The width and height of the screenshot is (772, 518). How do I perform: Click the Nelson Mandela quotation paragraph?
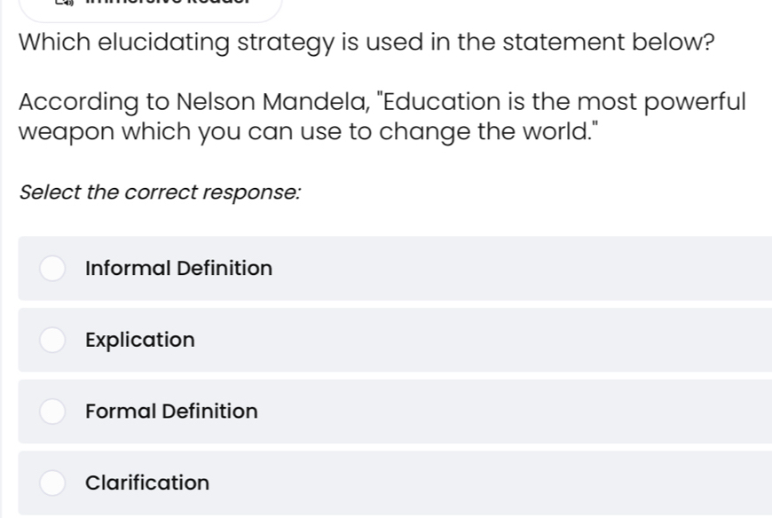(382, 116)
